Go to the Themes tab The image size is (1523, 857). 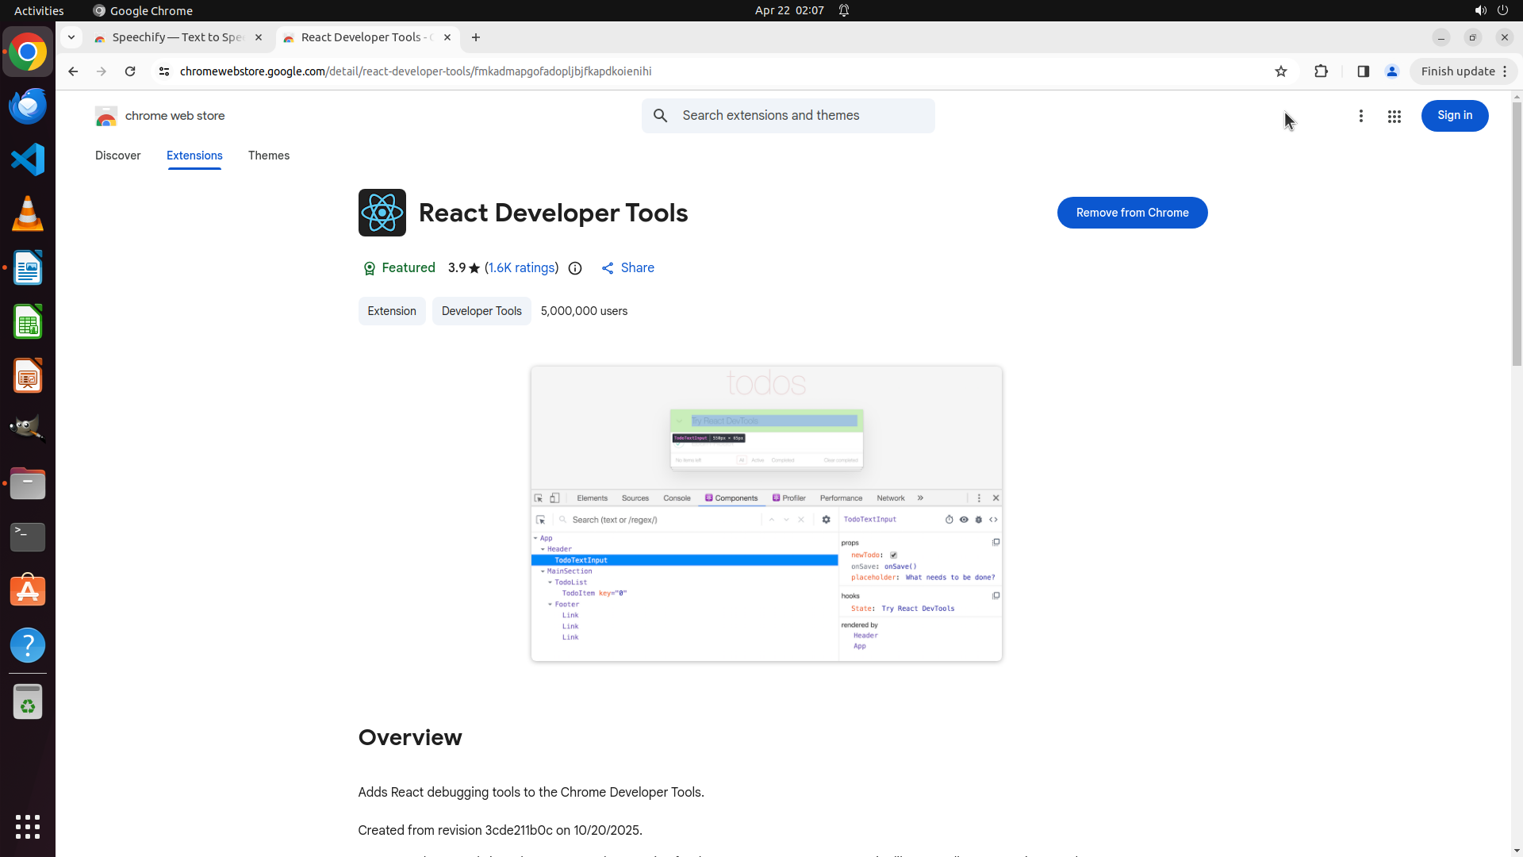(268, 156)
